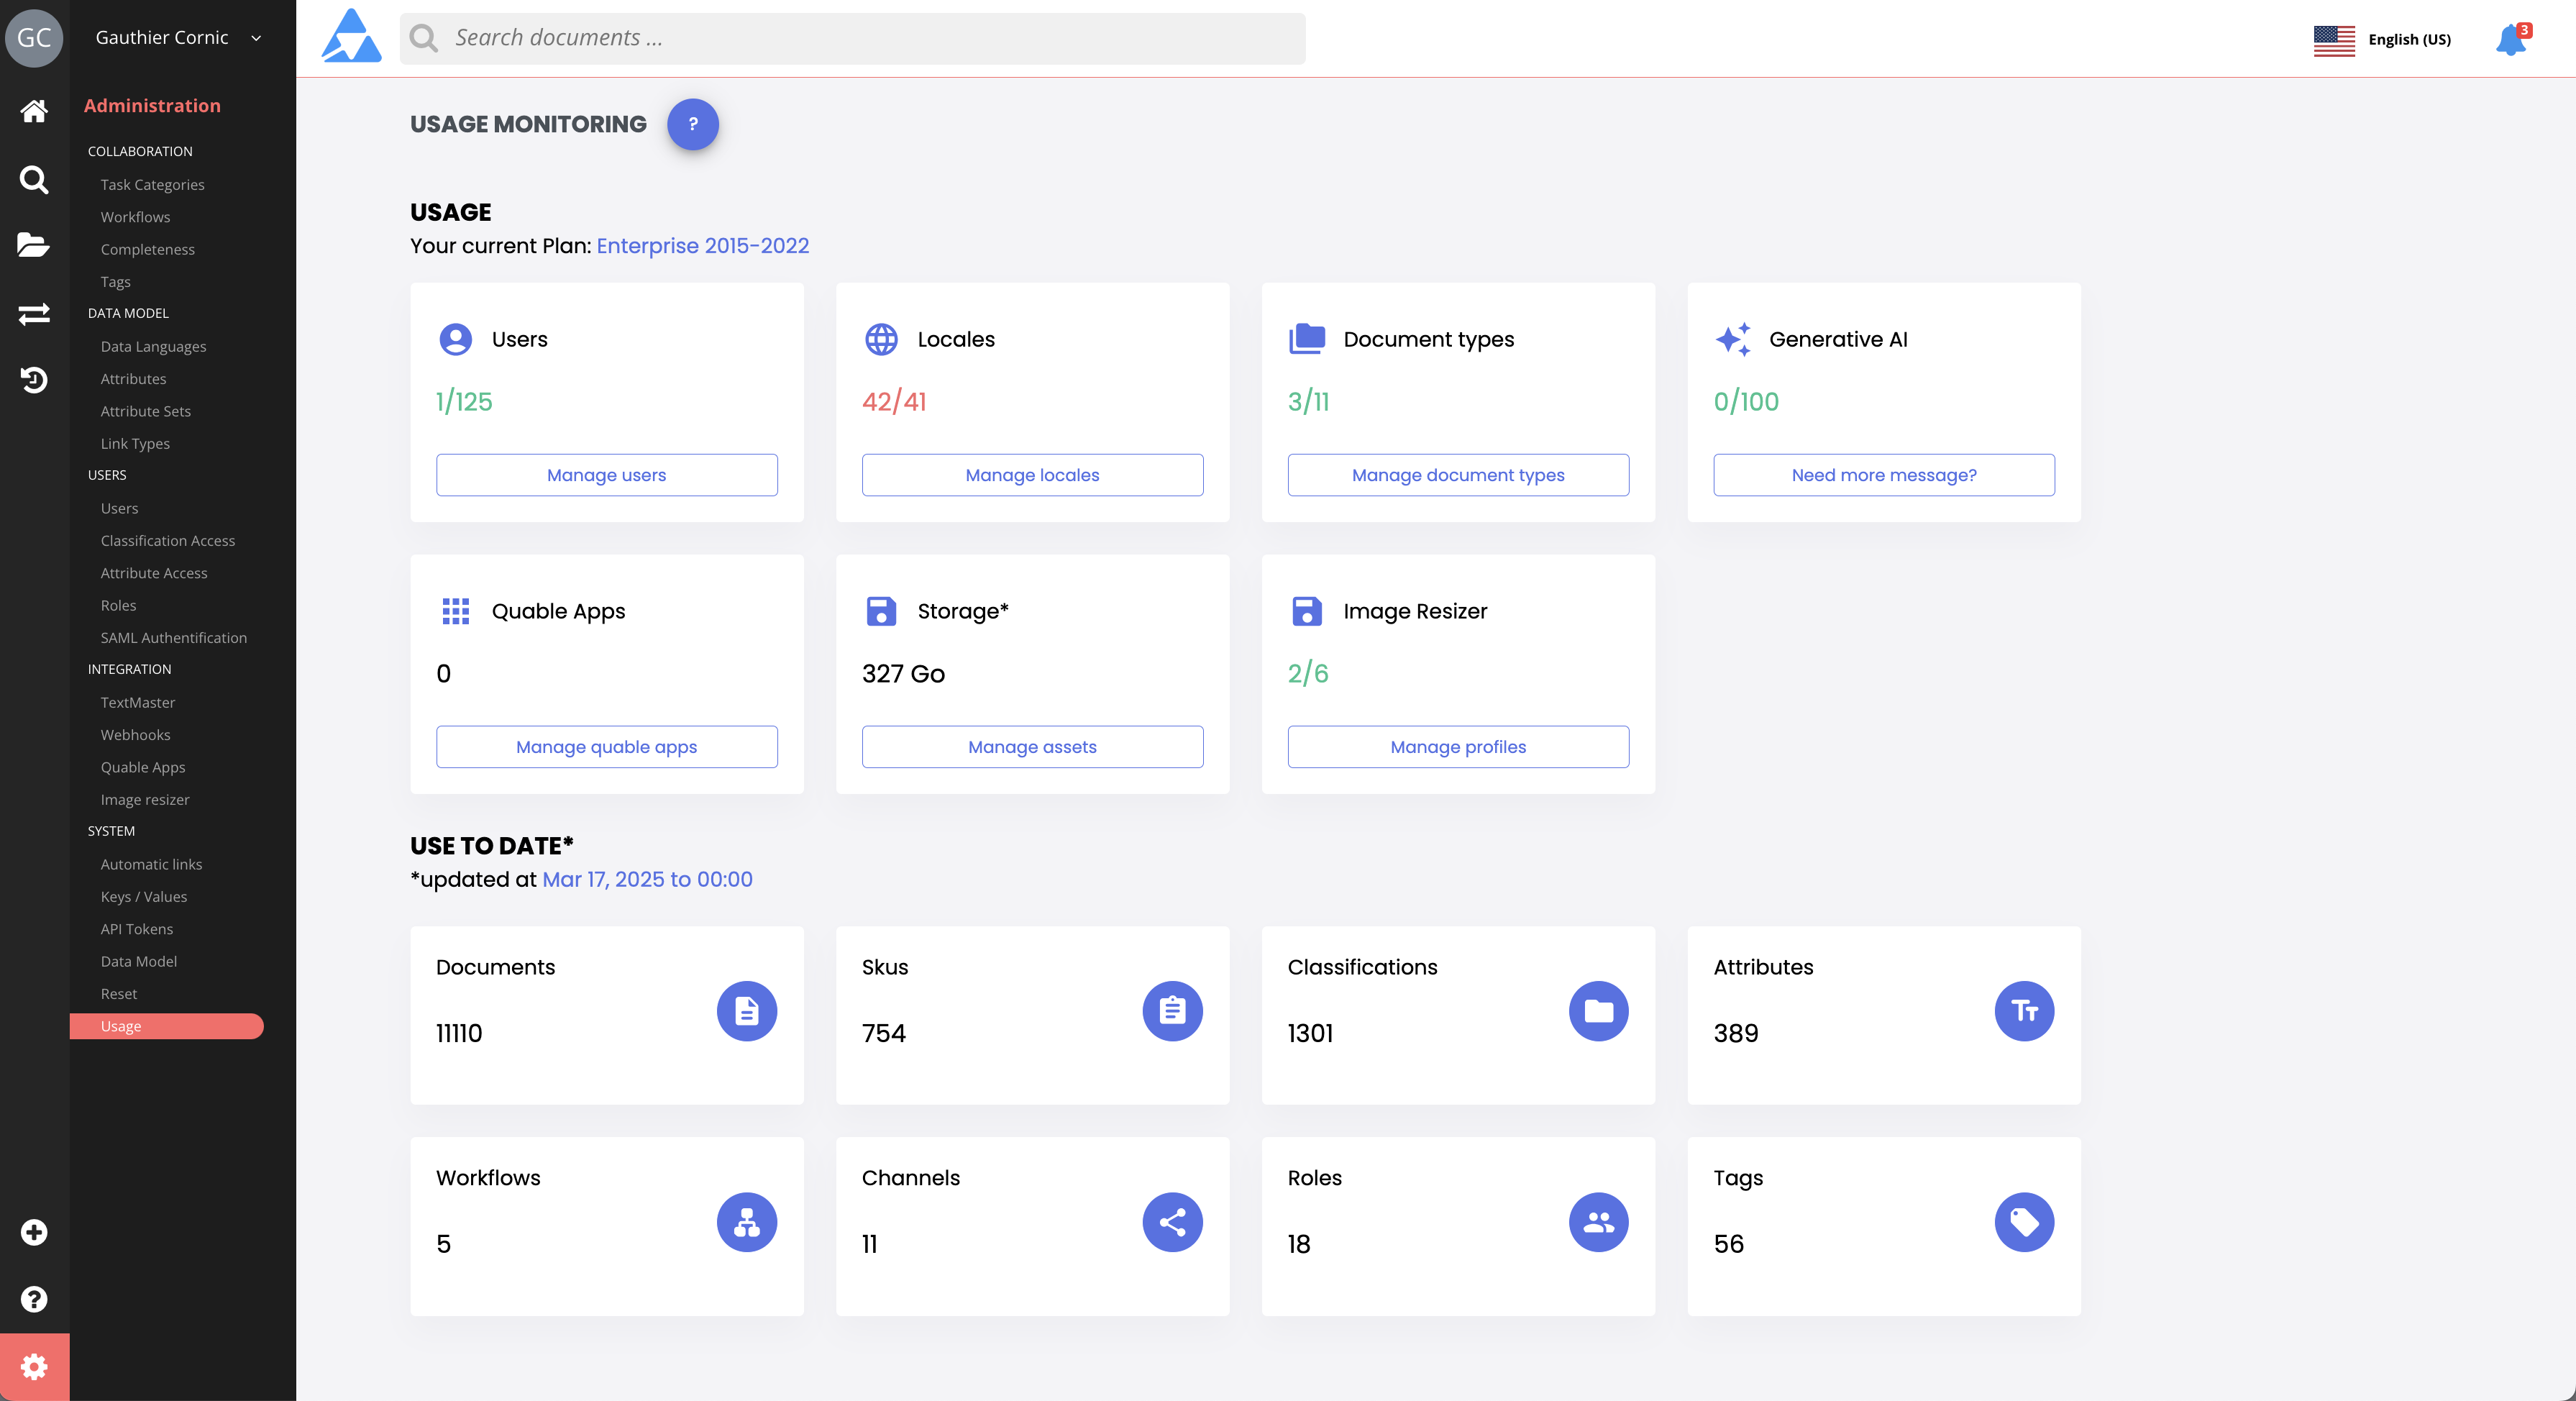2576x1401 pixels.
Task: Click the Enterprise 2015-2022 plan link
Action: pos(702,246)
